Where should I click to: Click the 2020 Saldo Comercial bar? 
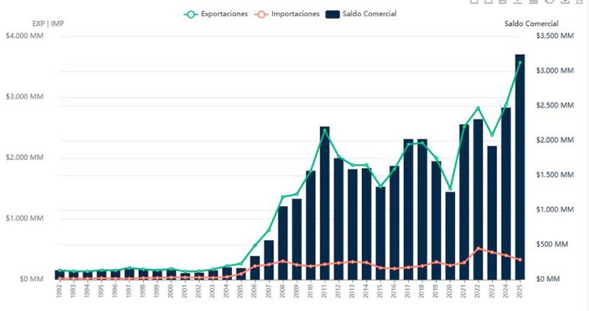pyautogui.click(x=450, y=235)
